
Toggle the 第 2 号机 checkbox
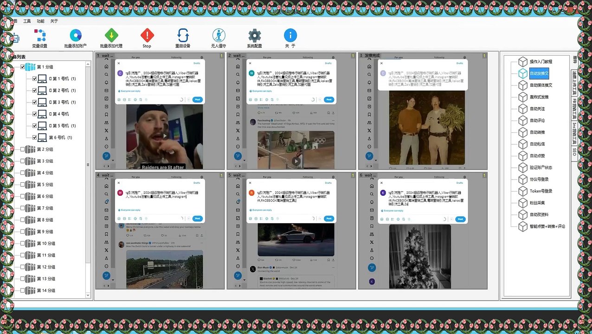[34, 90]
